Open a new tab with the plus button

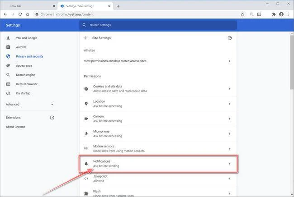coord(118,6)
